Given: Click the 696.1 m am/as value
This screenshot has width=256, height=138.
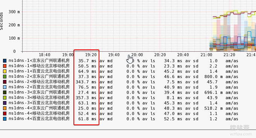Looking at the screenshot, I should tap(213, 92).
